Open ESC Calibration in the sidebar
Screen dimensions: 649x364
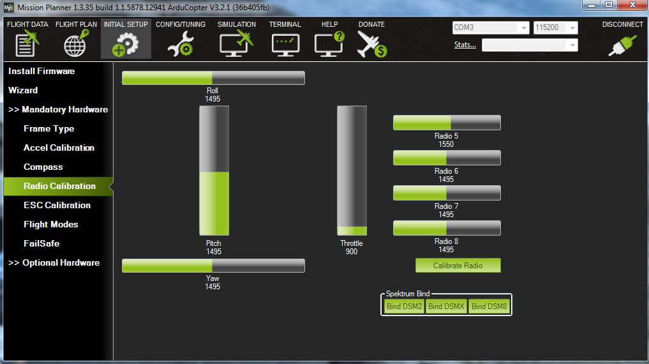pyautogui.click(x=57, y=206)
